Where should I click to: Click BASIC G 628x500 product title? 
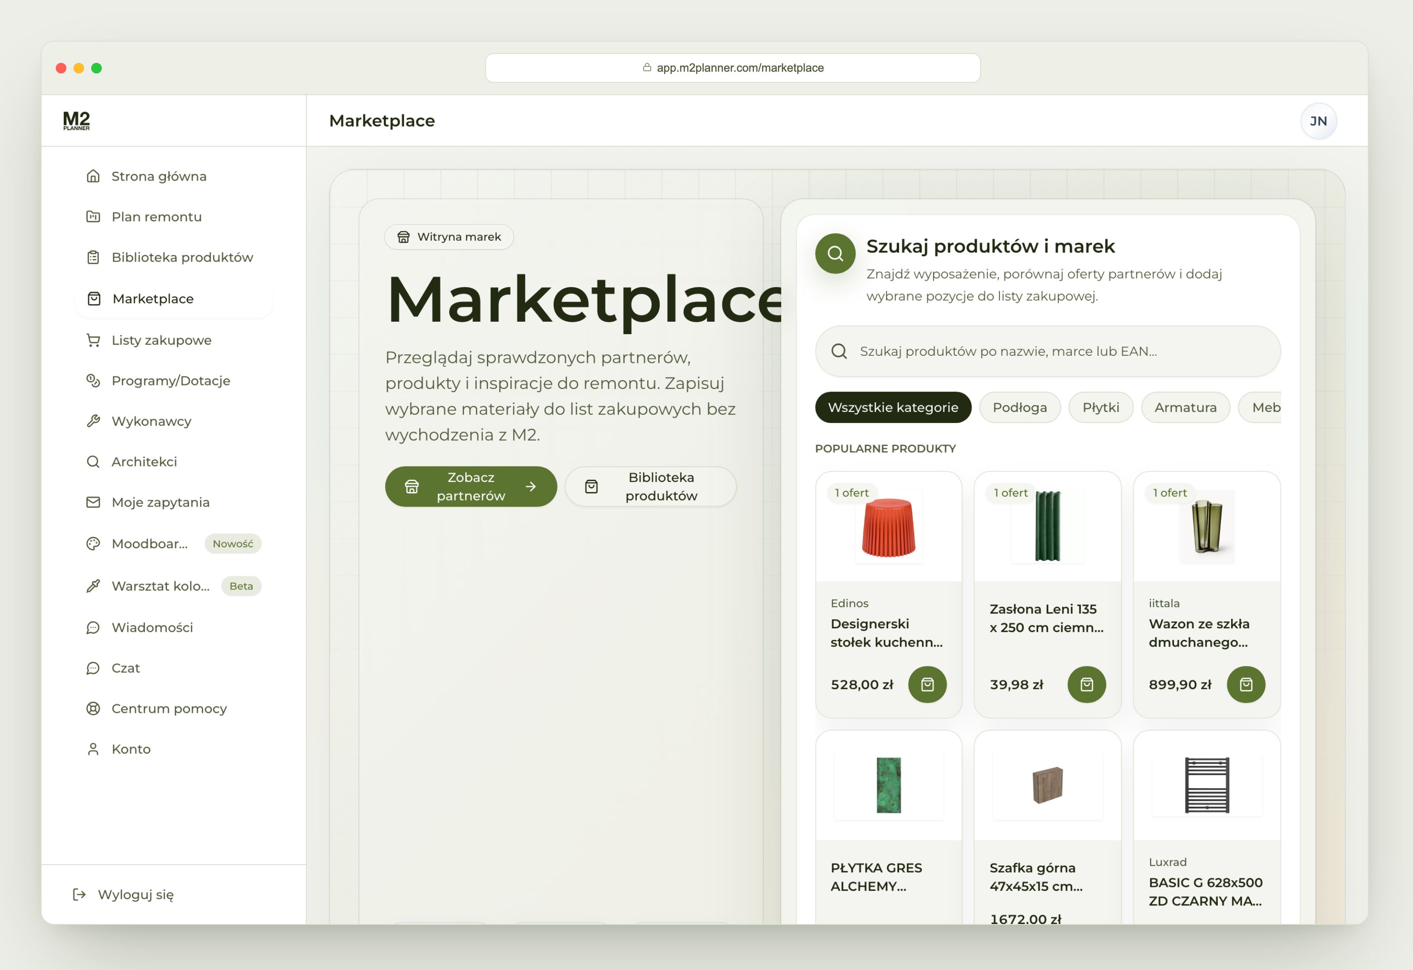click(x=1206, y=892)
